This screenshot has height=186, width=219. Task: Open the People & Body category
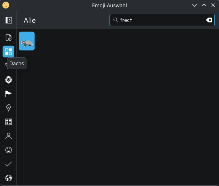pos(9,136)
